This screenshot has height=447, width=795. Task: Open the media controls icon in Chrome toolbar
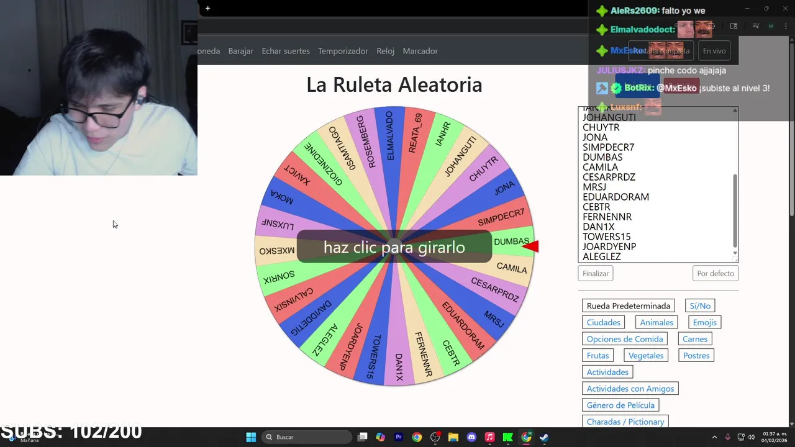756,26
